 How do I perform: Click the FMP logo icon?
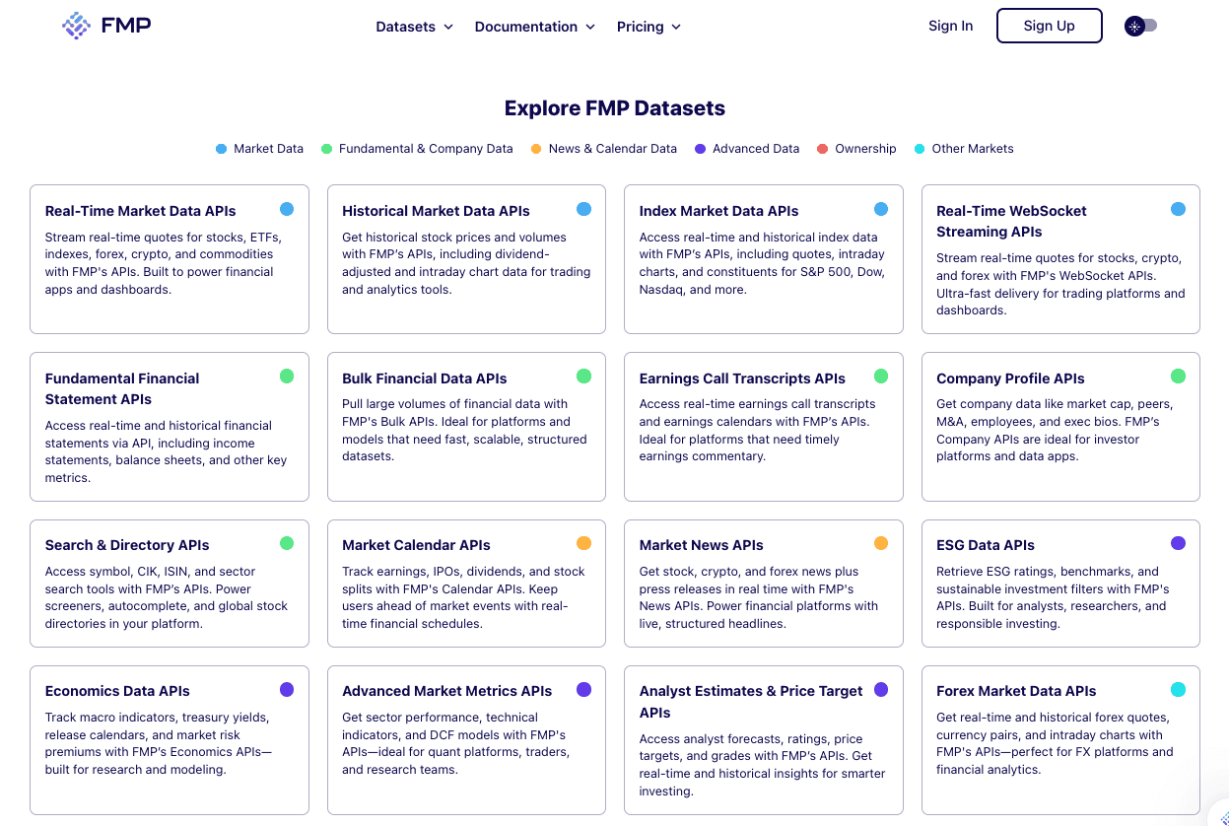click(74, 25)
